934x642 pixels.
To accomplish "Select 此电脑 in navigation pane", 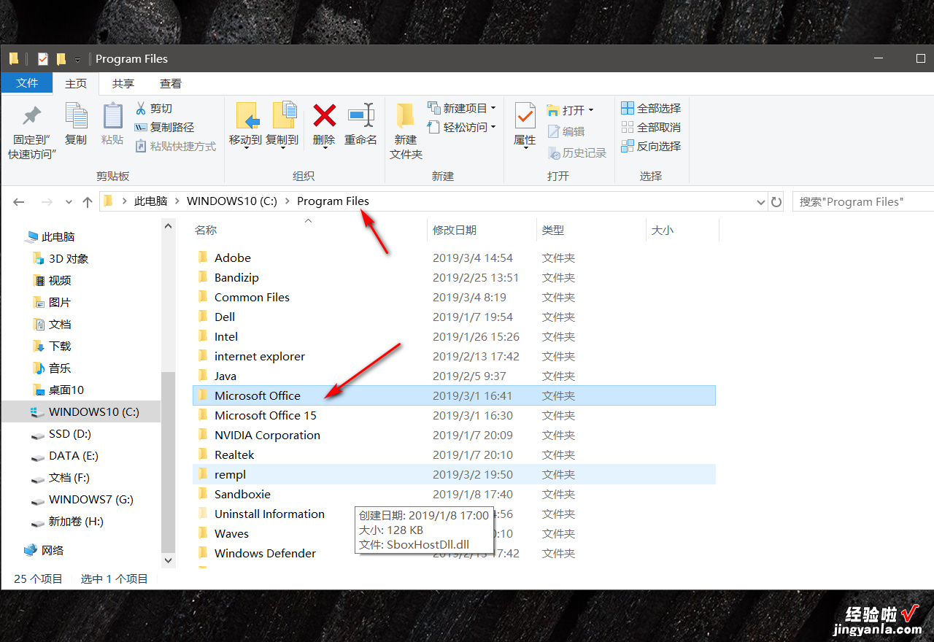I will click(50, 236).
